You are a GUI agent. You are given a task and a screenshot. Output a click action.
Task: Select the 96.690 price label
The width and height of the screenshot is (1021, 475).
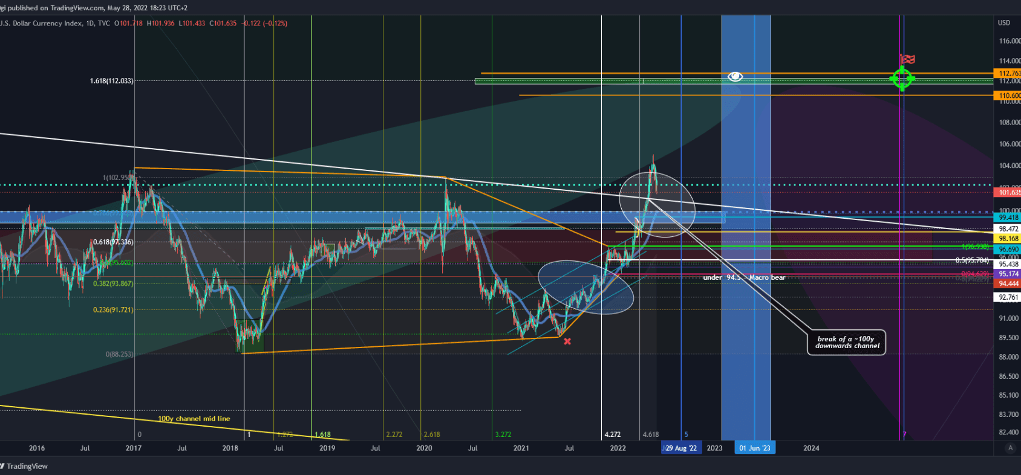pos(1007,249)
